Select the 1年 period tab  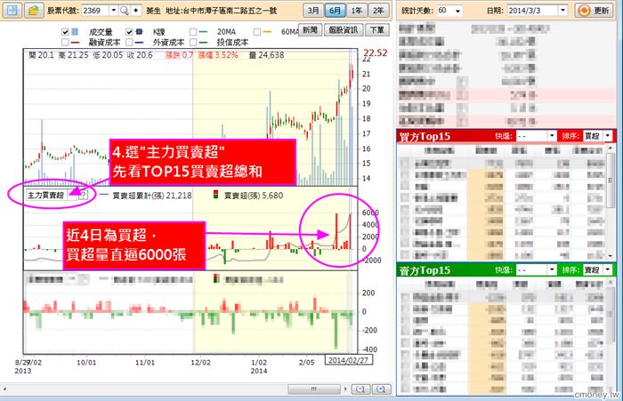356,11
